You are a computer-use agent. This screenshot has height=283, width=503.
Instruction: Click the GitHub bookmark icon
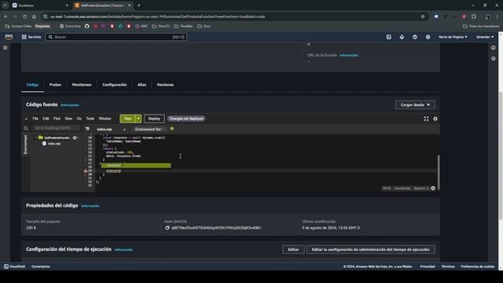[x=87, y=26]
